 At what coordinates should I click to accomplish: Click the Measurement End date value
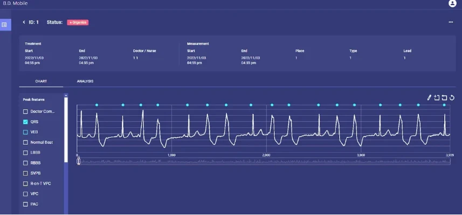point(251,60)
